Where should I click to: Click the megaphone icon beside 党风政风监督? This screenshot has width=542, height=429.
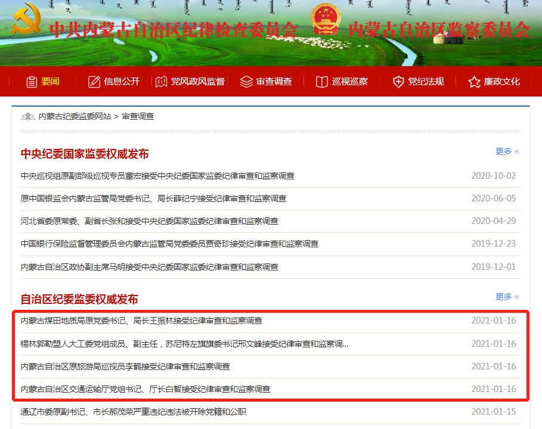pyautogui.click(x=160, y=82)
